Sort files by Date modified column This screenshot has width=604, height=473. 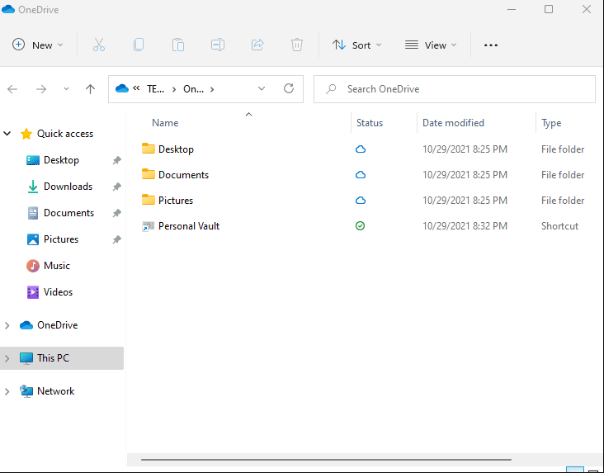coord(453,123)
